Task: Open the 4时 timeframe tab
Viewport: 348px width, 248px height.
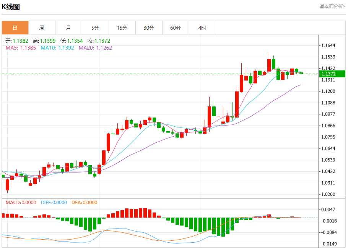Action: coord(202,28)
